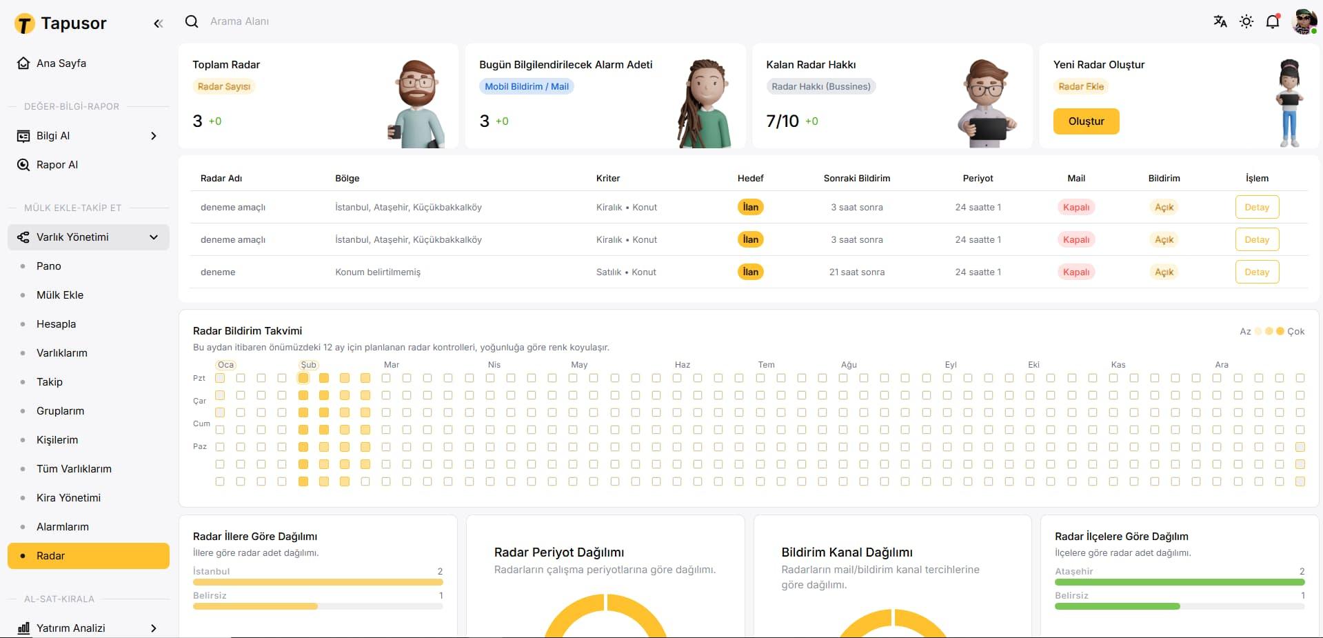Image resolution: width=1323 pixels, height=638 pixels.
Task: Open Detay for second deneme amaçlı row
Action: tap(1257, 239)
